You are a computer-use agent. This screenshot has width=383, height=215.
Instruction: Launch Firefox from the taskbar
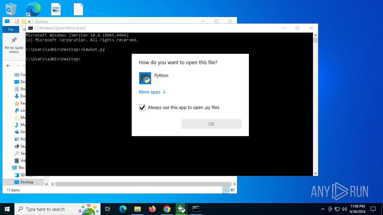point(152,209)
